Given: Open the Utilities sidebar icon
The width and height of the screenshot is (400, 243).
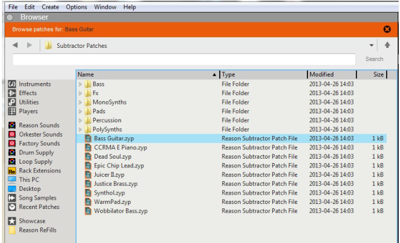Looking at the screenshot, I should (x=12, y=102).
